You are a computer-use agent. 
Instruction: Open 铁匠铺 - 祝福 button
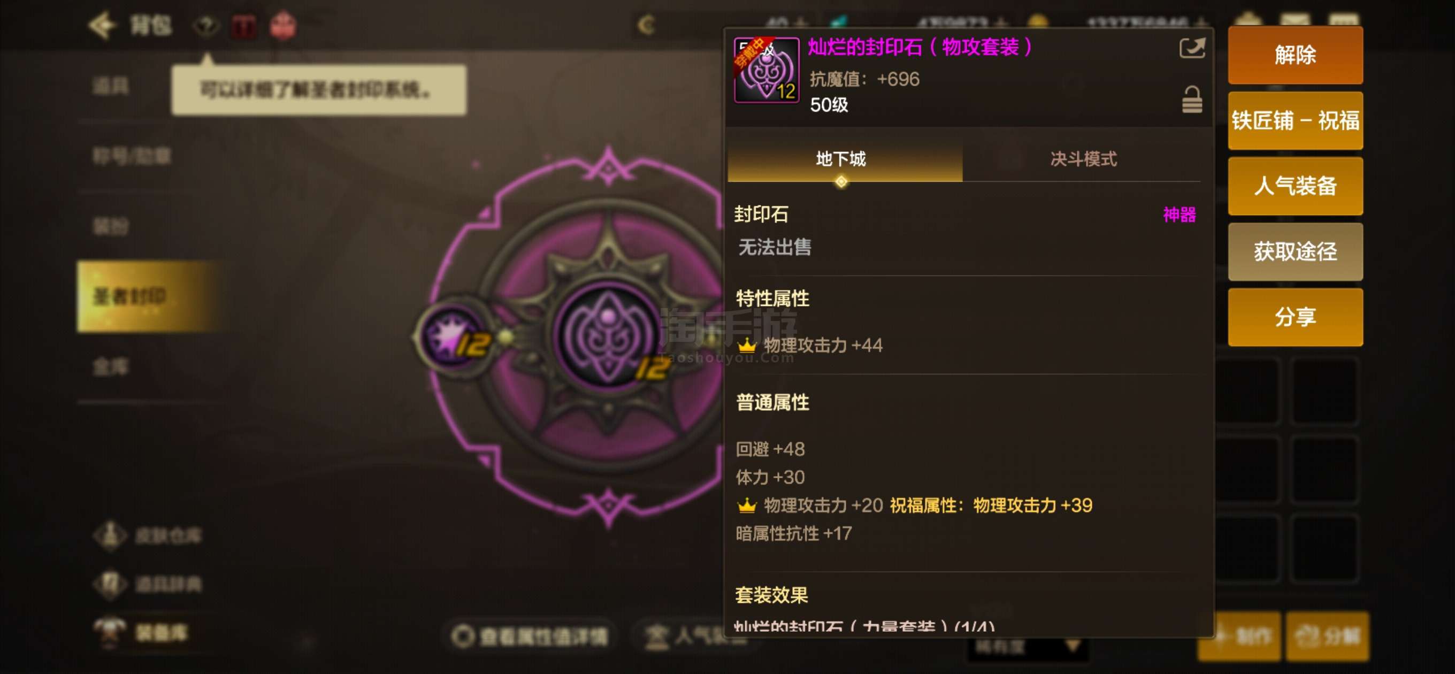pos(1295,120)
